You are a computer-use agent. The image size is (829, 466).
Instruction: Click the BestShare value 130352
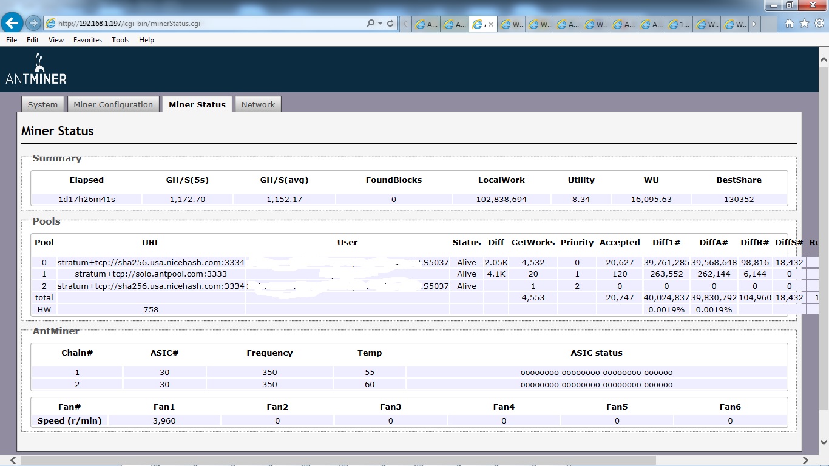[739, 200]
